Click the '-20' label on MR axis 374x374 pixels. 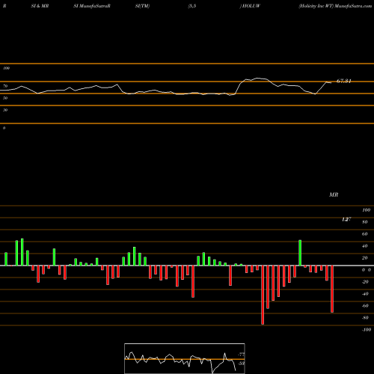[365, 282]
